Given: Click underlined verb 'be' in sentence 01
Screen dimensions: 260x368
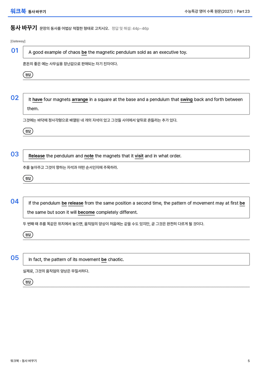Looking at the screenshot, I should point(84,52).
